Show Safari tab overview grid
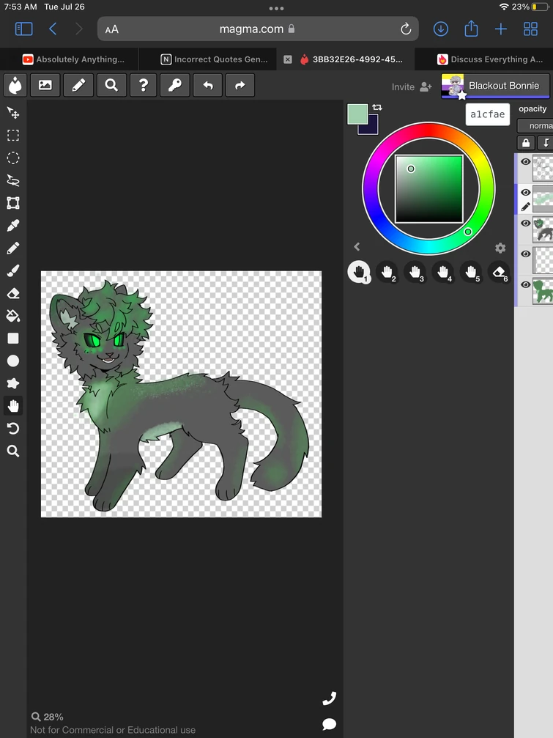 click(530, 29)
